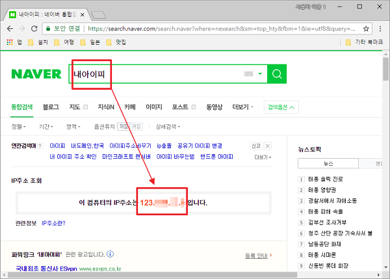
Task: Open the 지식iN tab
Action: 106,107
